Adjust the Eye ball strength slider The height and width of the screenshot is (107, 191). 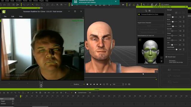point(172,31)
